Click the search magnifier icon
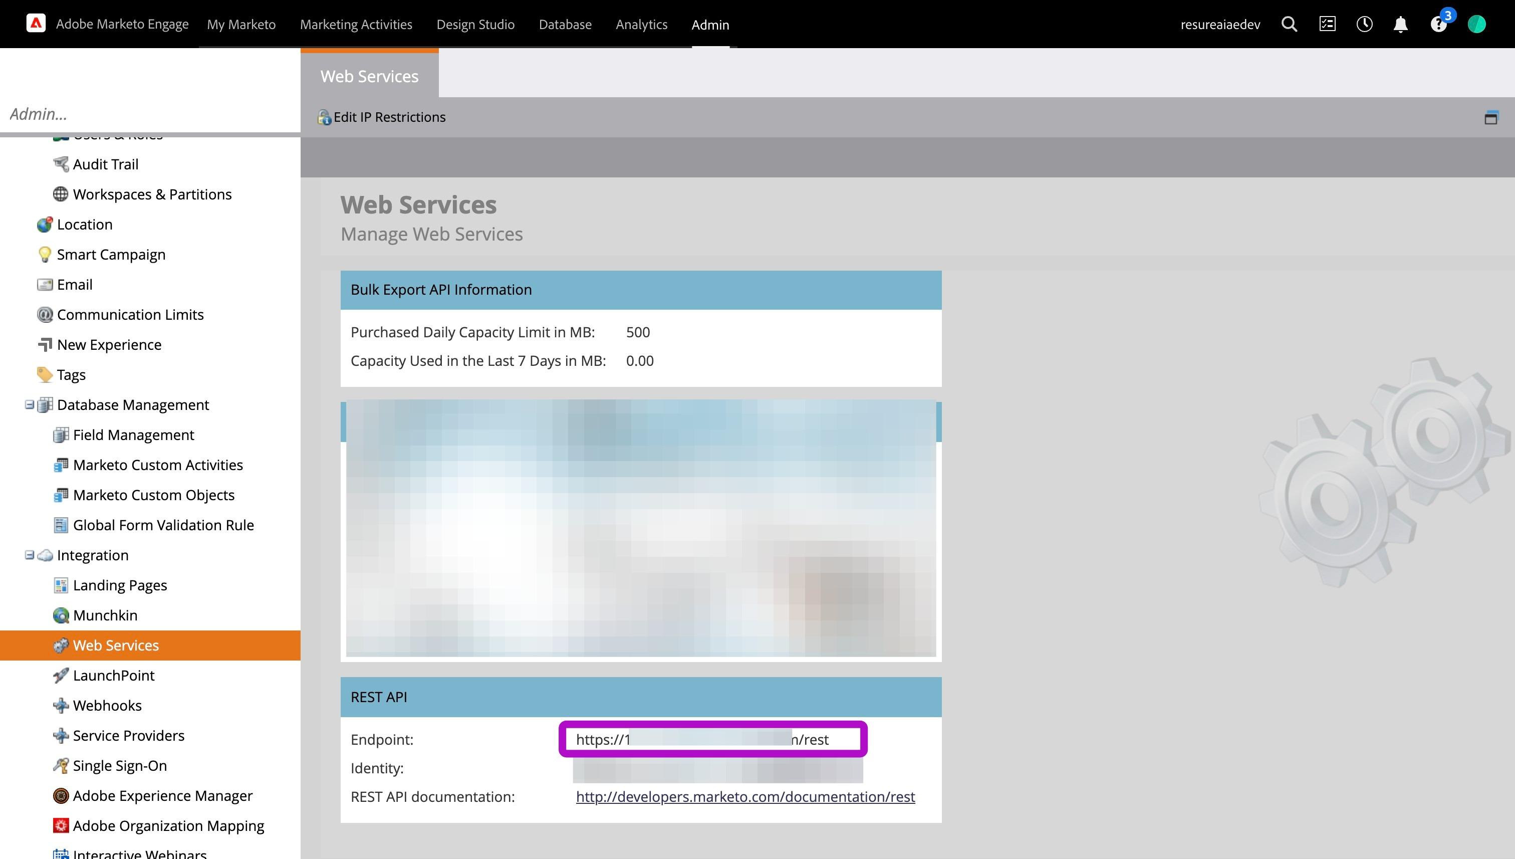 tap(1289, 24)
